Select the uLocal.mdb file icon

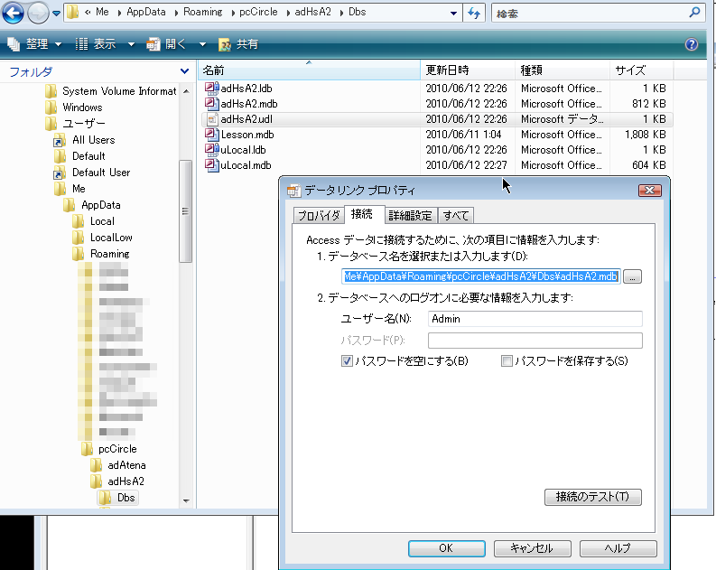(x=211, y=165)
